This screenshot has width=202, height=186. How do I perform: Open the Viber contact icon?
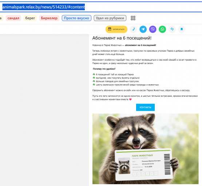[153, 29]
